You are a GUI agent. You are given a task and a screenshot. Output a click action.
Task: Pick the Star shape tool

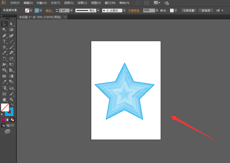4,47
